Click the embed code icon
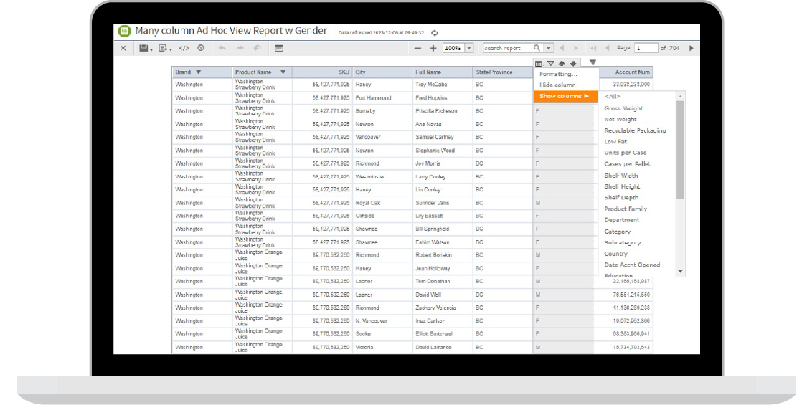Viewport: 807px width, 405px height. pos(184,48)
